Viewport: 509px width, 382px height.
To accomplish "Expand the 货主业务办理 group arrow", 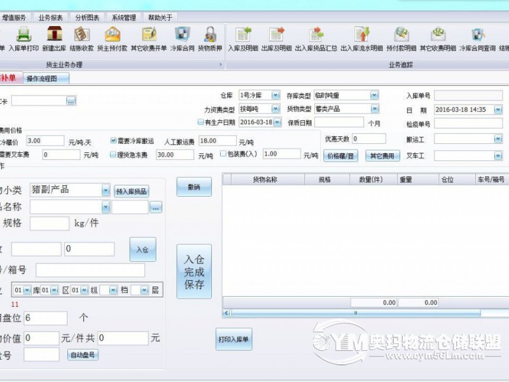I will pos(221,64).
